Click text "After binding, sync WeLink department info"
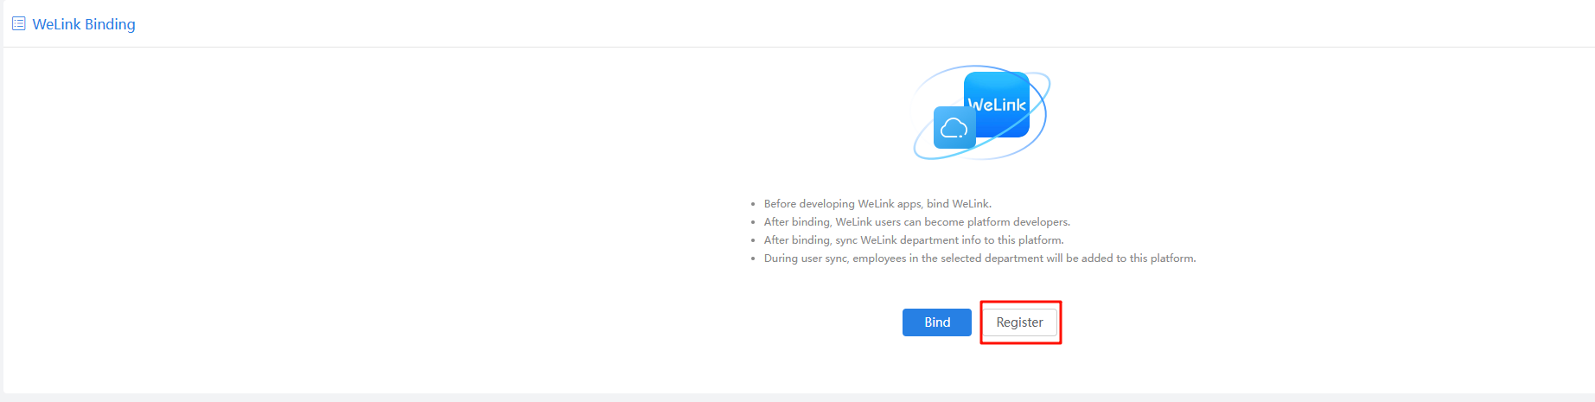The height and width of the screenshot is (402, 1595). [x=872, y=240]
